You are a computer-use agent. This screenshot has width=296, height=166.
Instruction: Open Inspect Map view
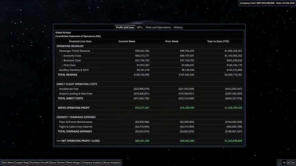pyautogui.click(x=22, y=163)
